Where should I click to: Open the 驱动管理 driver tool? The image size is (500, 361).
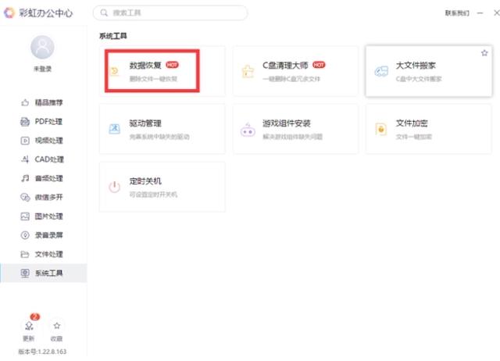point(162,129)
